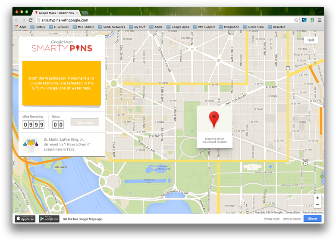
Task: Expand the Social Networks bookmark folder
Action: [x=111, y=27]
